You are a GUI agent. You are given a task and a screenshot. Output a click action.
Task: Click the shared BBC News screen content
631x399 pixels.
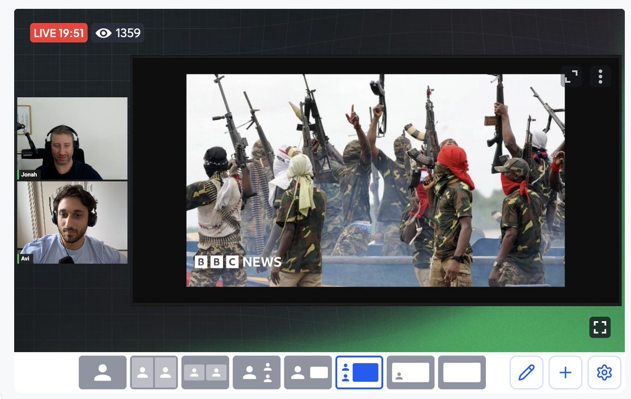tap(375, 180)
